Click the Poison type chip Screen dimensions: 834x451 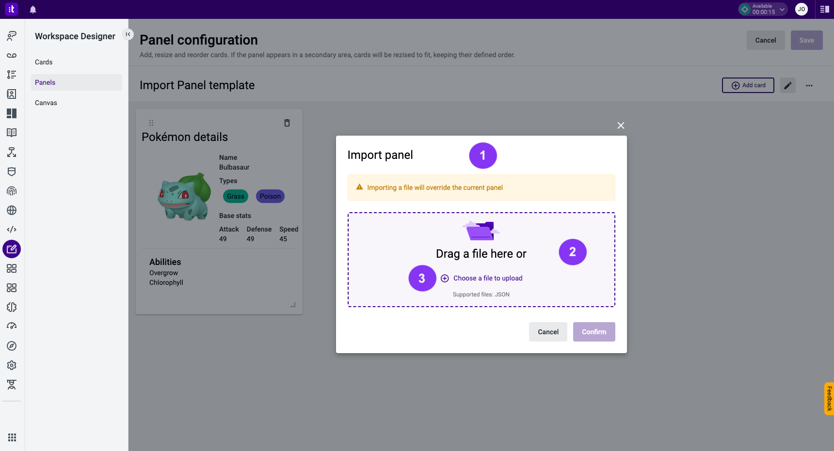pos(270,196)
